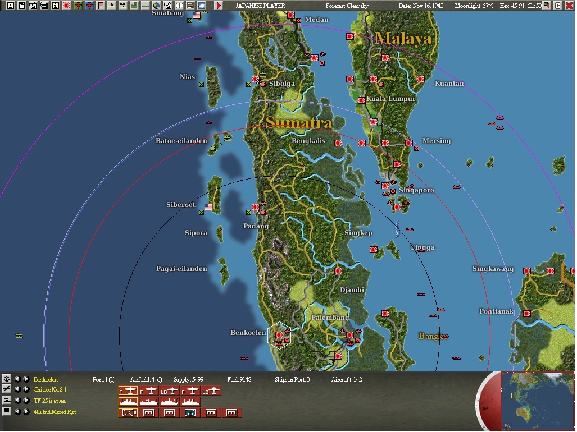This screenshot has width=577, height=432.
Task: Click the US flag marker at Sinabang
Action: click(197, 15)
